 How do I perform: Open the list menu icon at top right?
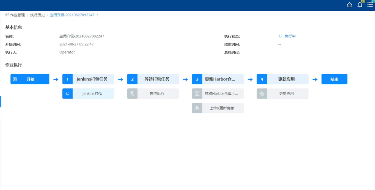click(x=370, y=5)
